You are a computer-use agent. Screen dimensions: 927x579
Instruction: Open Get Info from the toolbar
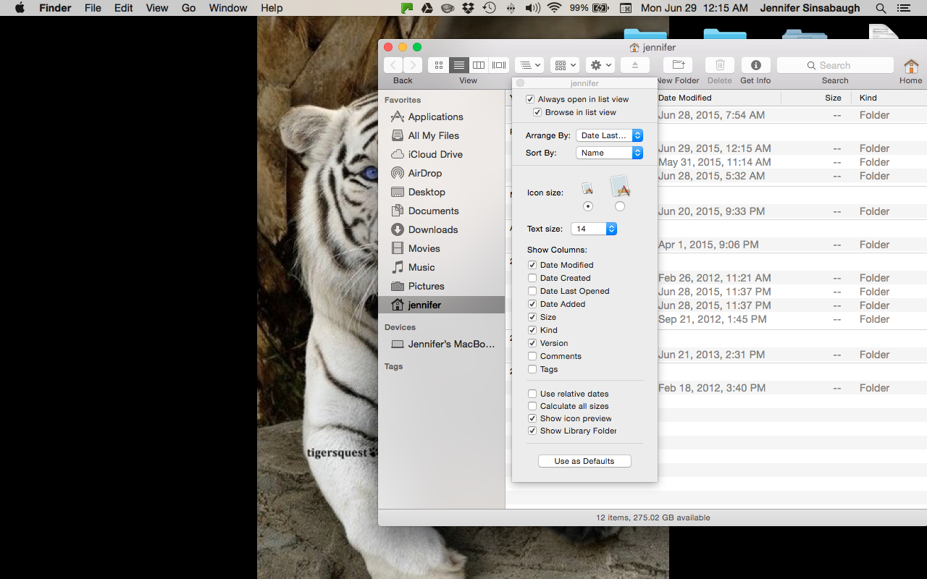756,65
